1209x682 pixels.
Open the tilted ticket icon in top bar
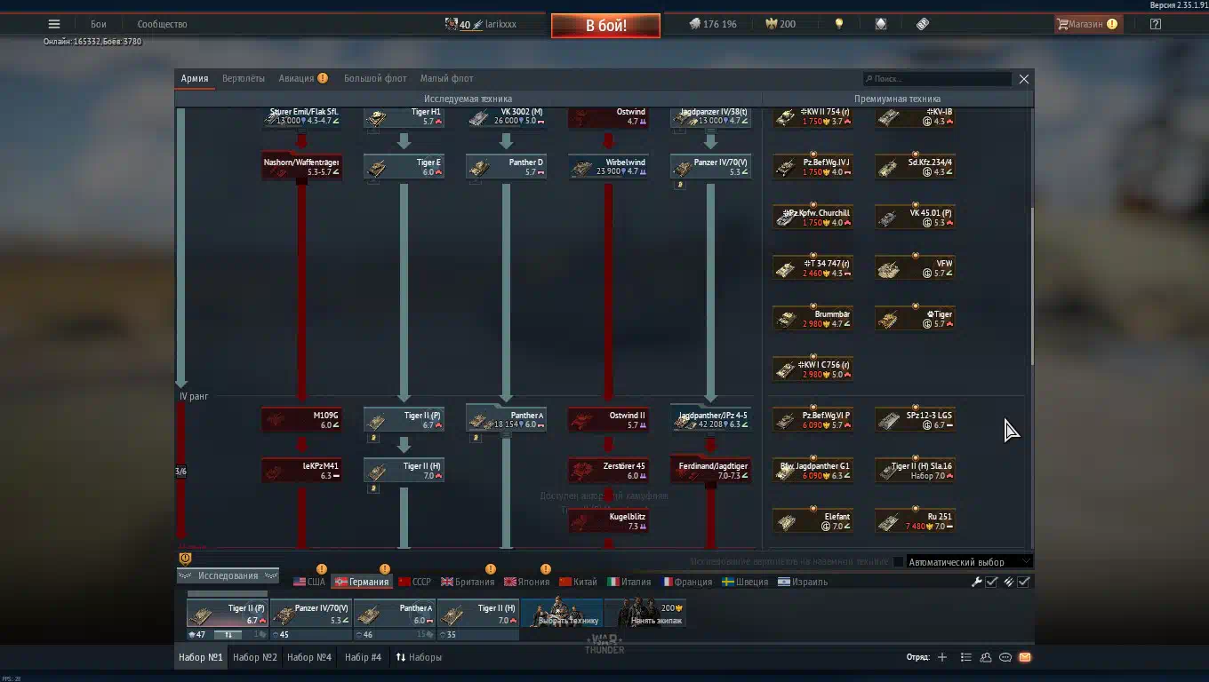click(922, 24)
